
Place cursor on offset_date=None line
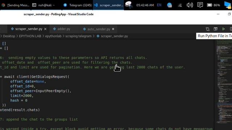[28, 82]
